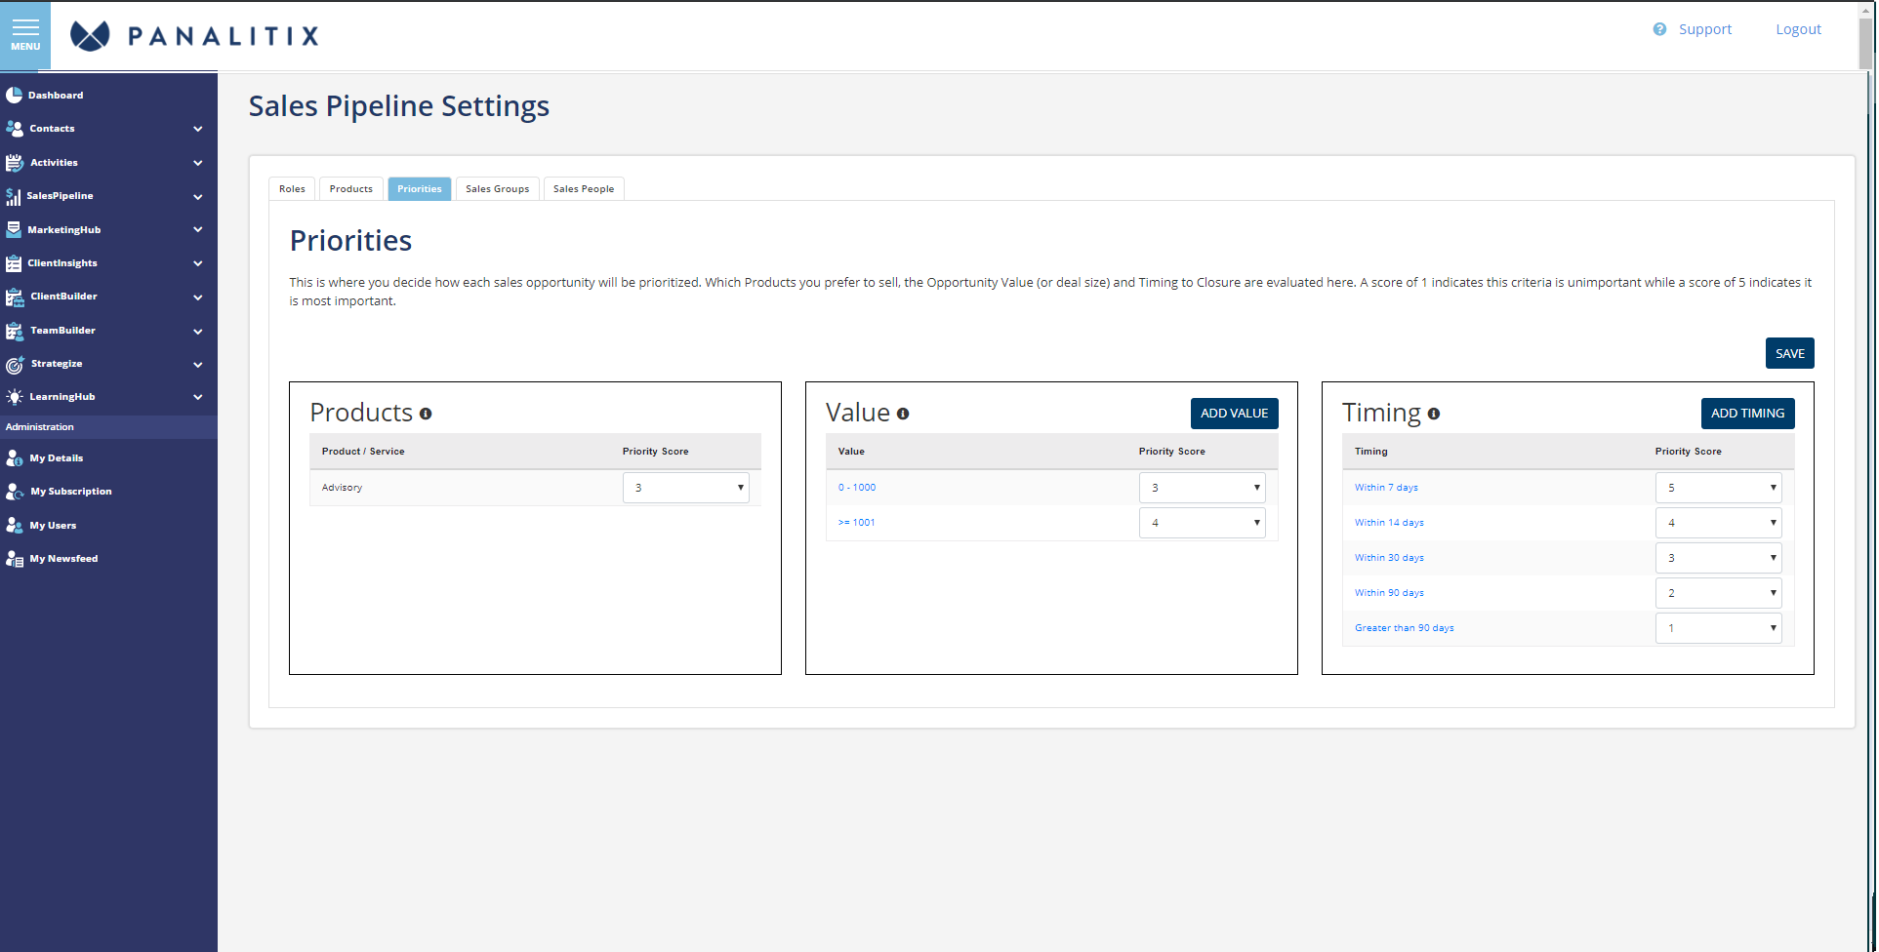The image size is (1879, 952).
Task: Click the Logout link
Action: [1799, 29]
